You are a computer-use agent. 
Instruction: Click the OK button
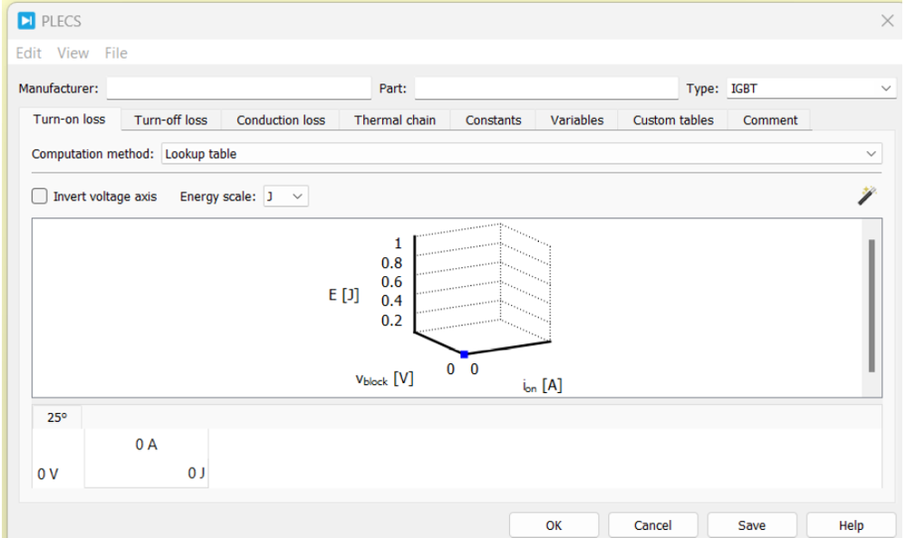click(554, 524)
